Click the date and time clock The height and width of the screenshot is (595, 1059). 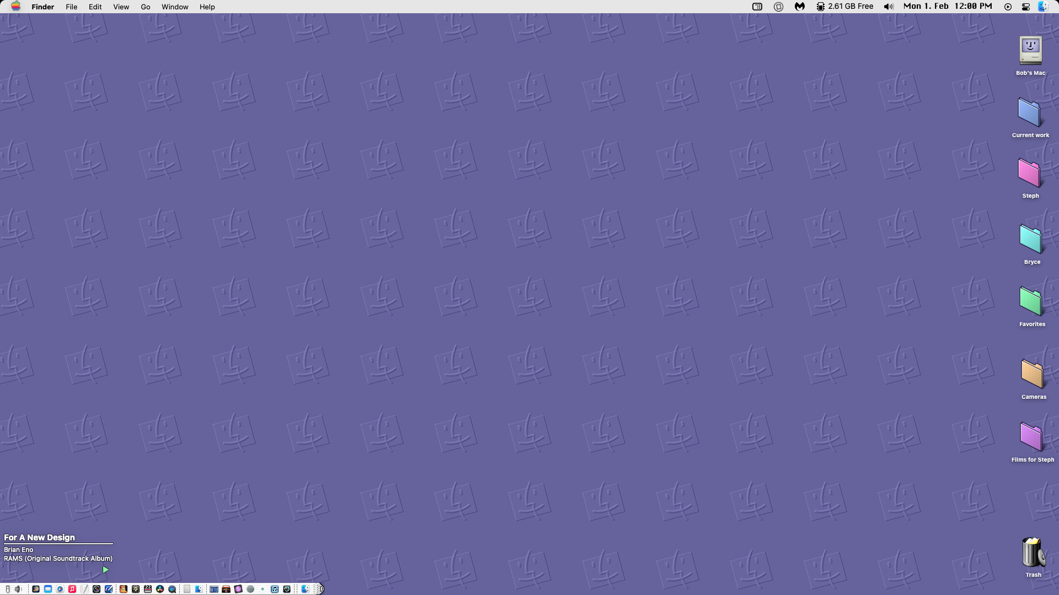pyautogui.click(x=947, y=7)
